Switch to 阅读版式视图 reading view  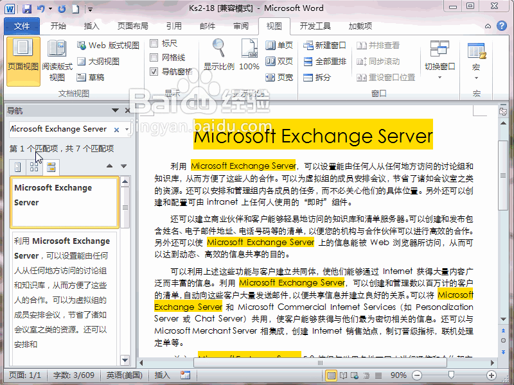[x=57, y=61]
